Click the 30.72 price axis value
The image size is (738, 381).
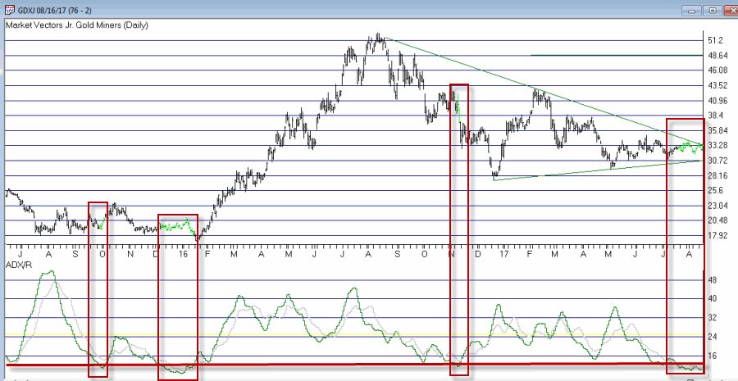tap(717, 161)
